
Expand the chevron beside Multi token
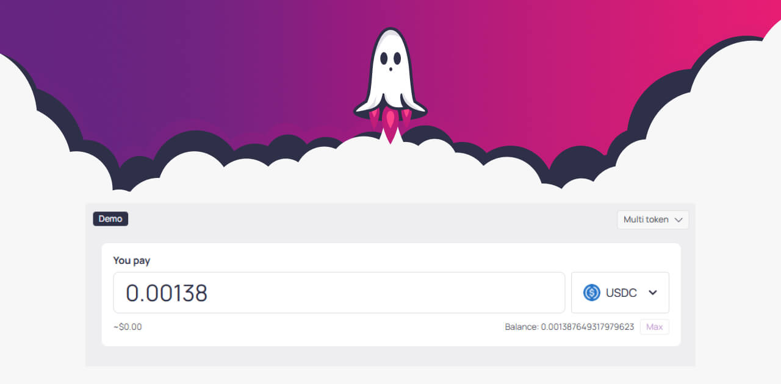[x=678, y=220]
